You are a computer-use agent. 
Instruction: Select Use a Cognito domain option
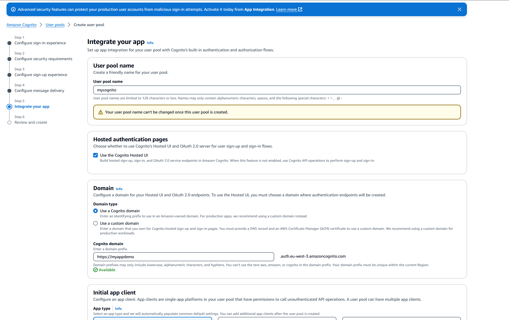[x=95, y=211]
